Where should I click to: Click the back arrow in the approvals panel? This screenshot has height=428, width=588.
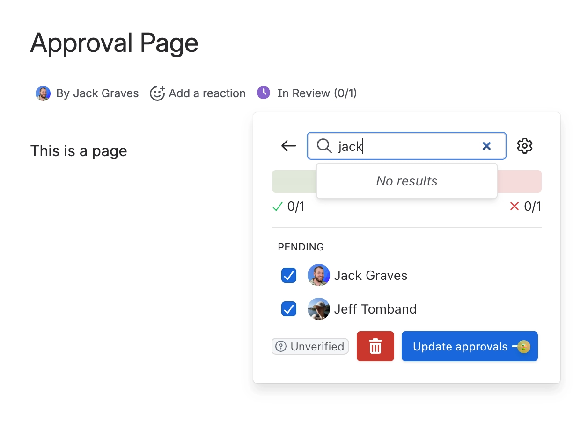coord(288,146)
